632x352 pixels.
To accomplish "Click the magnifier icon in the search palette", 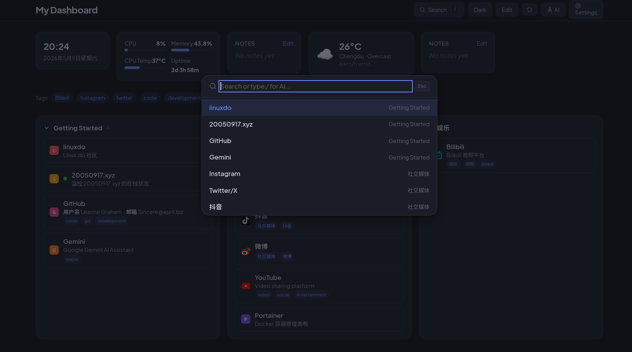I will pos(213,86).
